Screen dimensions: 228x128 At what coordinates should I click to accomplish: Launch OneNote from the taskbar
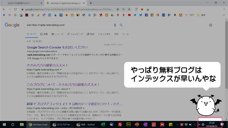click(145, 125)
